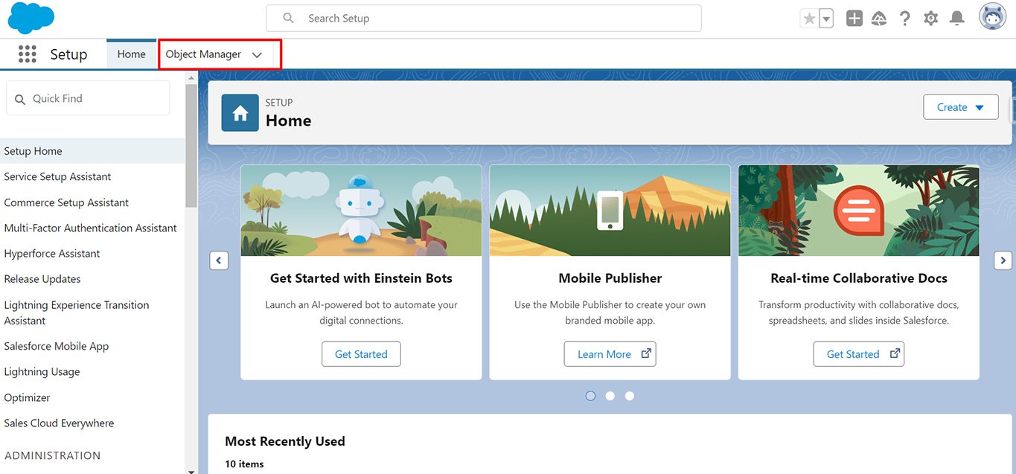The width and height of the screenshot is (1016, 474).
Task: Open Sales Cloud Everywhere
Action: click(59, 423)
